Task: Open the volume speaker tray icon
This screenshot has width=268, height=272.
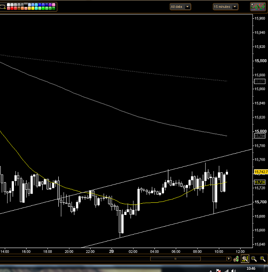Action: 234,270
